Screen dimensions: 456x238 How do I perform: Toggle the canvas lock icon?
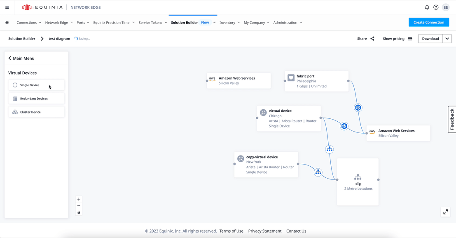tap(79, 212)
